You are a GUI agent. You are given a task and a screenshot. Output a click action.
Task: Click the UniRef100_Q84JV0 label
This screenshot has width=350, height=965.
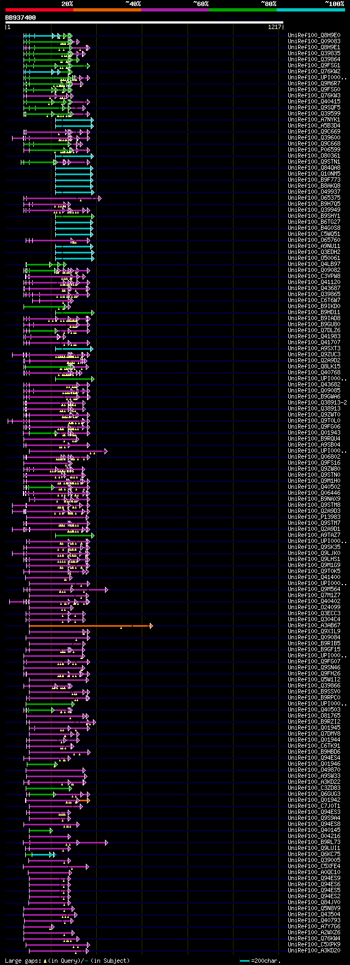(x=314, y=903)
